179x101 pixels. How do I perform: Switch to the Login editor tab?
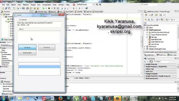coord(88,12)
